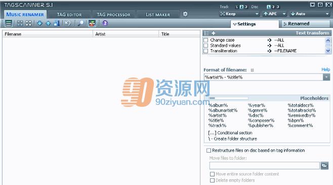Check Restructure files on disc based on tag information
Screen dimensions: 333x185
point(209,151)
